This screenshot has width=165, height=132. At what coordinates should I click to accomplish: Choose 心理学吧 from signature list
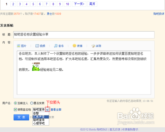[41, 123]
